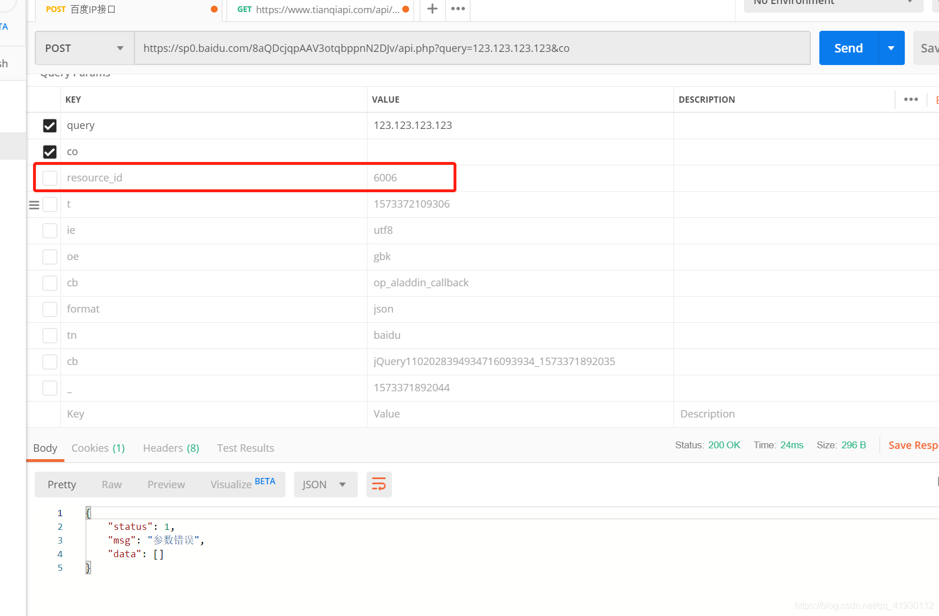This screenshot has height=616, width=939.
Task: Click the value op_aladdin_callback
Action: click(x=421, y=283)
